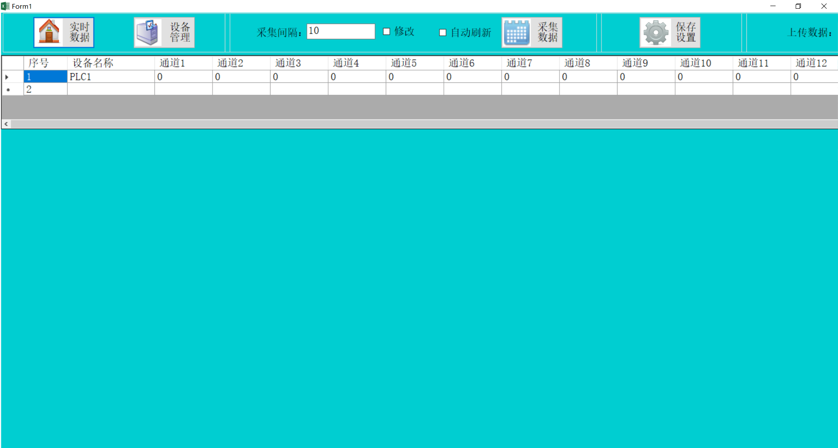Focus the 采集间隔 input field
This screenshot has height=448, width=838.
point(341,31)
